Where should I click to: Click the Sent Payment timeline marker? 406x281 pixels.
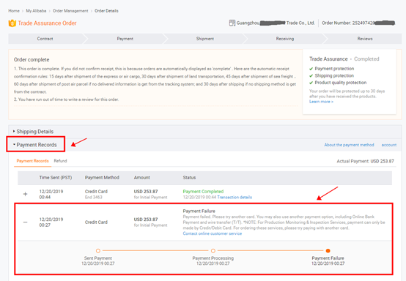98,251
